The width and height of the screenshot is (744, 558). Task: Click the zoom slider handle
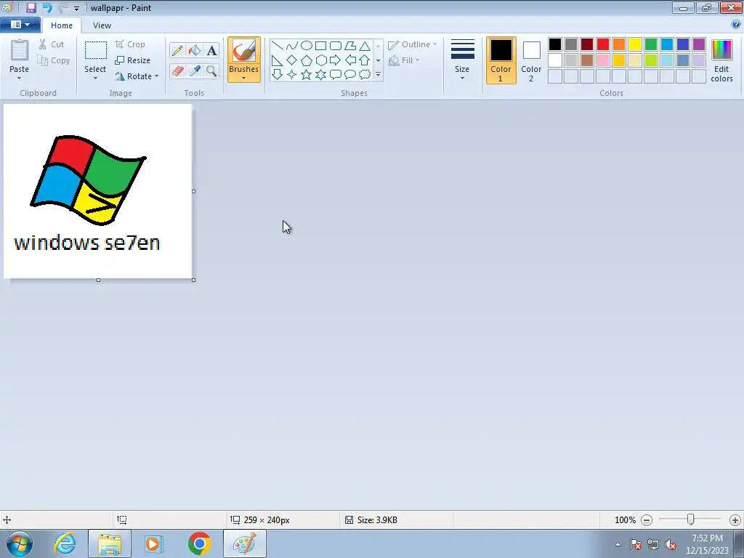691,519
